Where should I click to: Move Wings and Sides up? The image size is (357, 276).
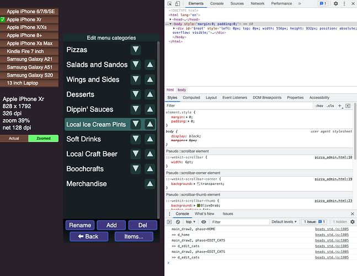tap(150, 79)
